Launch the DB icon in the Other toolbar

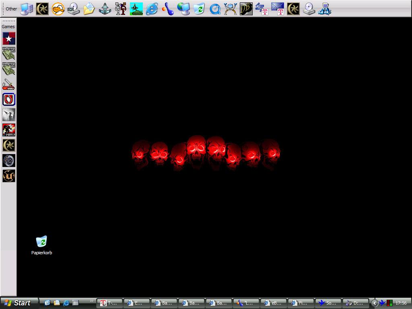point(246,9)
